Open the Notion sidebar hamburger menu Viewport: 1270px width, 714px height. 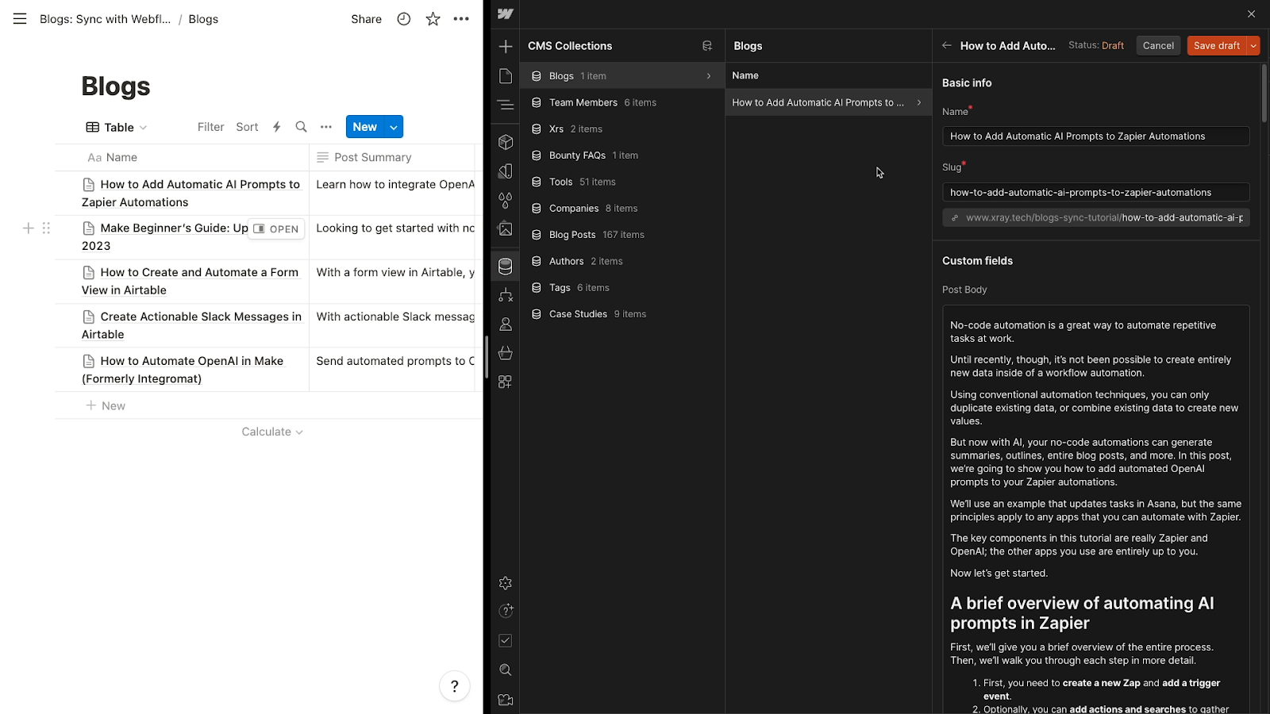click(x=20, y=19)
